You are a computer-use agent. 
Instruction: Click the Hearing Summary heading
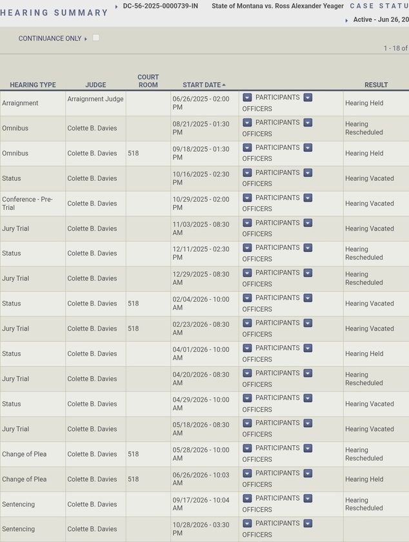coord(54,13)
